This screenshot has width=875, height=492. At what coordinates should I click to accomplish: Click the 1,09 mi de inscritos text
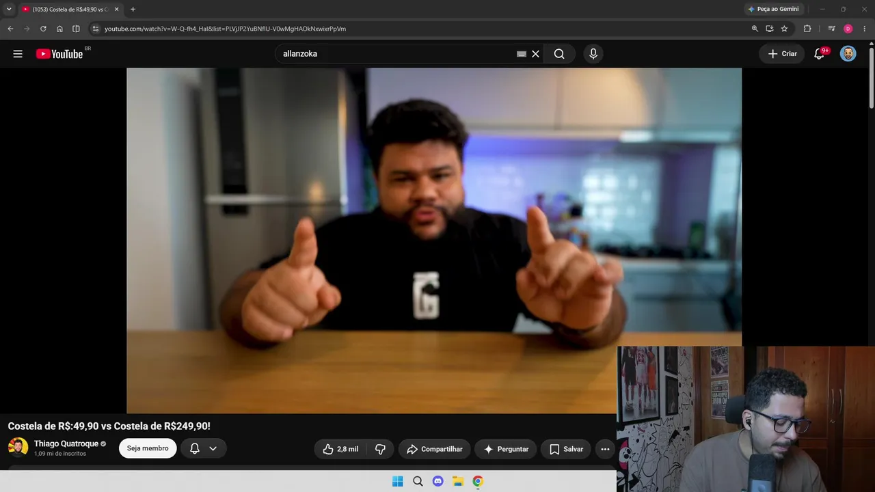pos(60,454)
